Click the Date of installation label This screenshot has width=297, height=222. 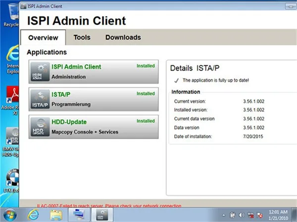193,136
